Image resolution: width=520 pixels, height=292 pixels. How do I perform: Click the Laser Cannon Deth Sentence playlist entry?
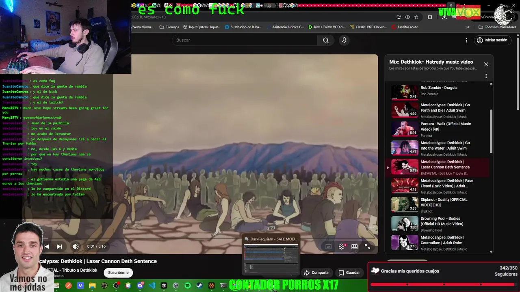438,167
